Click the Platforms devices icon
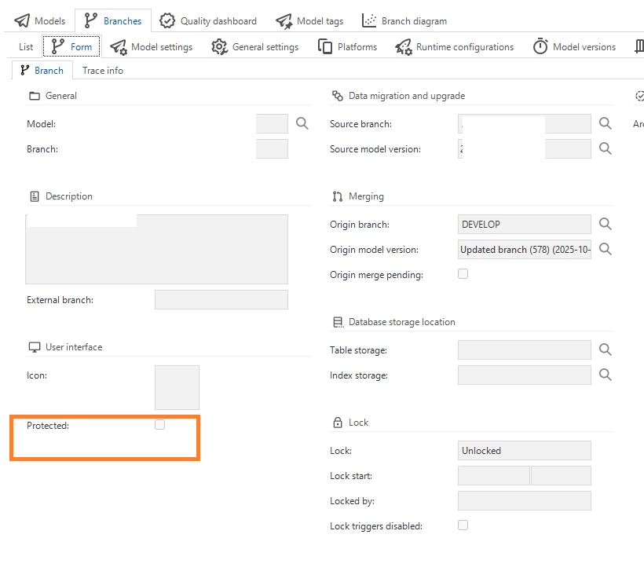The width and height of the screenshot is (644, 571). (x=325, y=46)
